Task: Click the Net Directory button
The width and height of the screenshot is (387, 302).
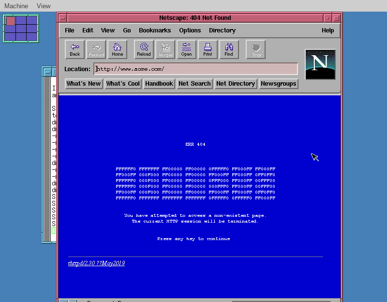Action: pyautogui.click(x=236, y=84)
